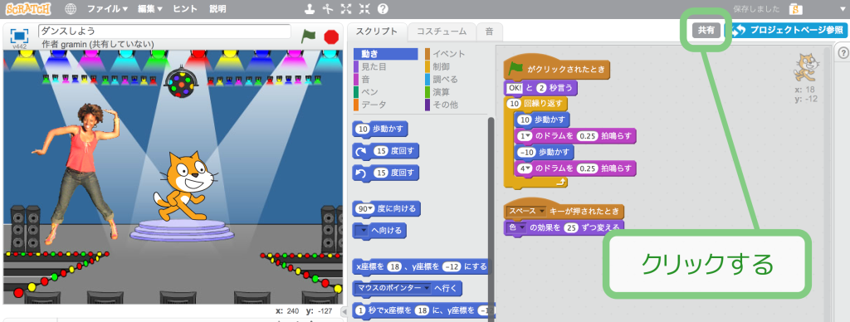The width and height of the screenshot is (850, 322).
Task: Select the Shrink sprite tool
Action: [364, 8]
